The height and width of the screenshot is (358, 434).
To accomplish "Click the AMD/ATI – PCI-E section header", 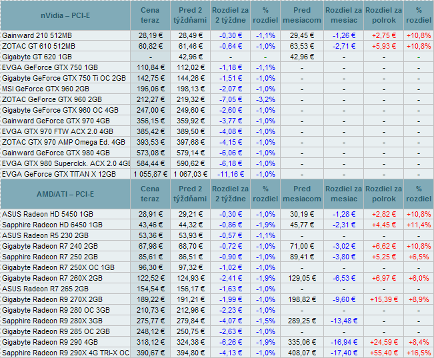I will (x=67, y=193).
